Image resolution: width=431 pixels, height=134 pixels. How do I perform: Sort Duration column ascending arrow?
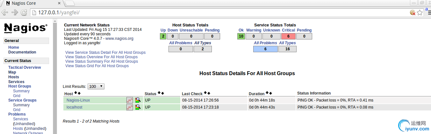[x=267, y=93]
